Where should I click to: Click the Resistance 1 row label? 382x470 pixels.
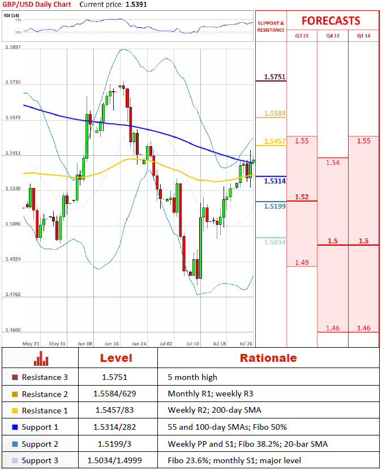click(45, 411)
